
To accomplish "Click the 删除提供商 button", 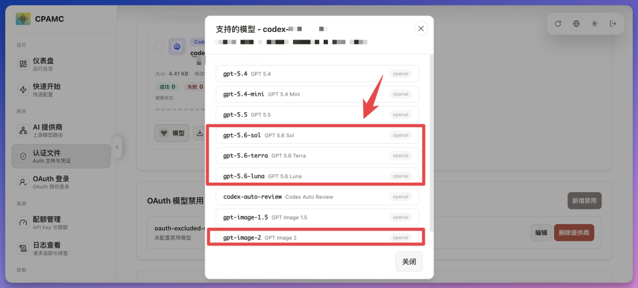I will [x=574, y=232].
